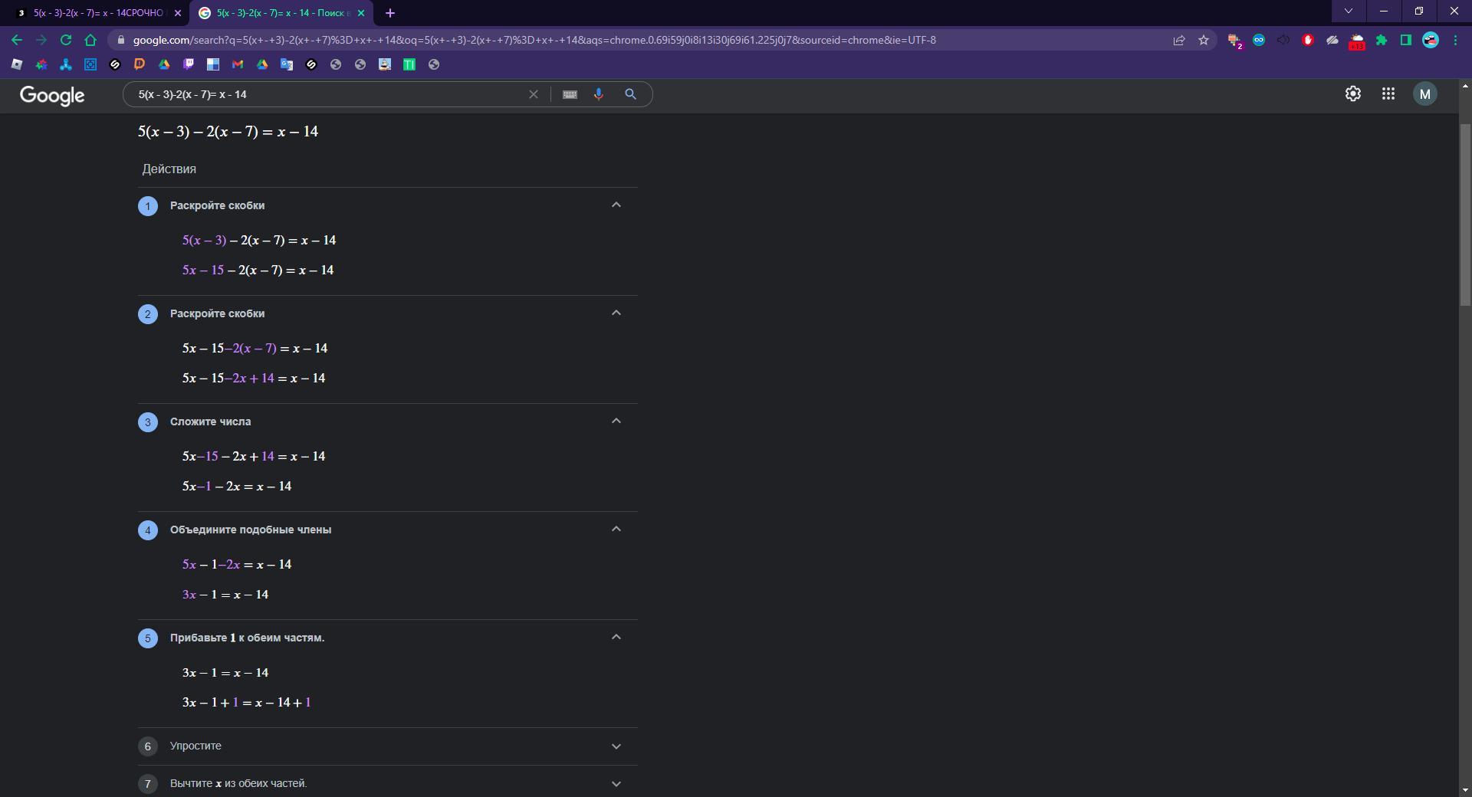Open Google quick settings gear
This screenshot has width=1472, height=797.
tap(1353, 94)
